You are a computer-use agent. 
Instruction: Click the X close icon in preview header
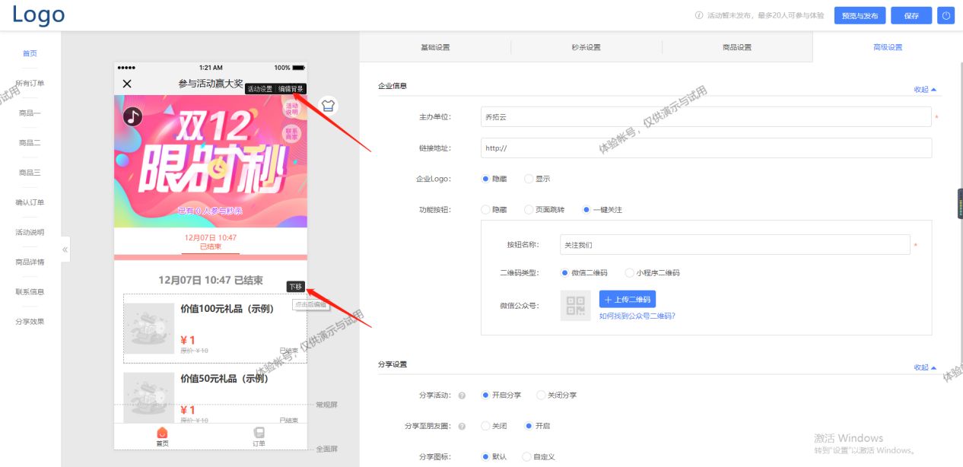pos(126,84)
